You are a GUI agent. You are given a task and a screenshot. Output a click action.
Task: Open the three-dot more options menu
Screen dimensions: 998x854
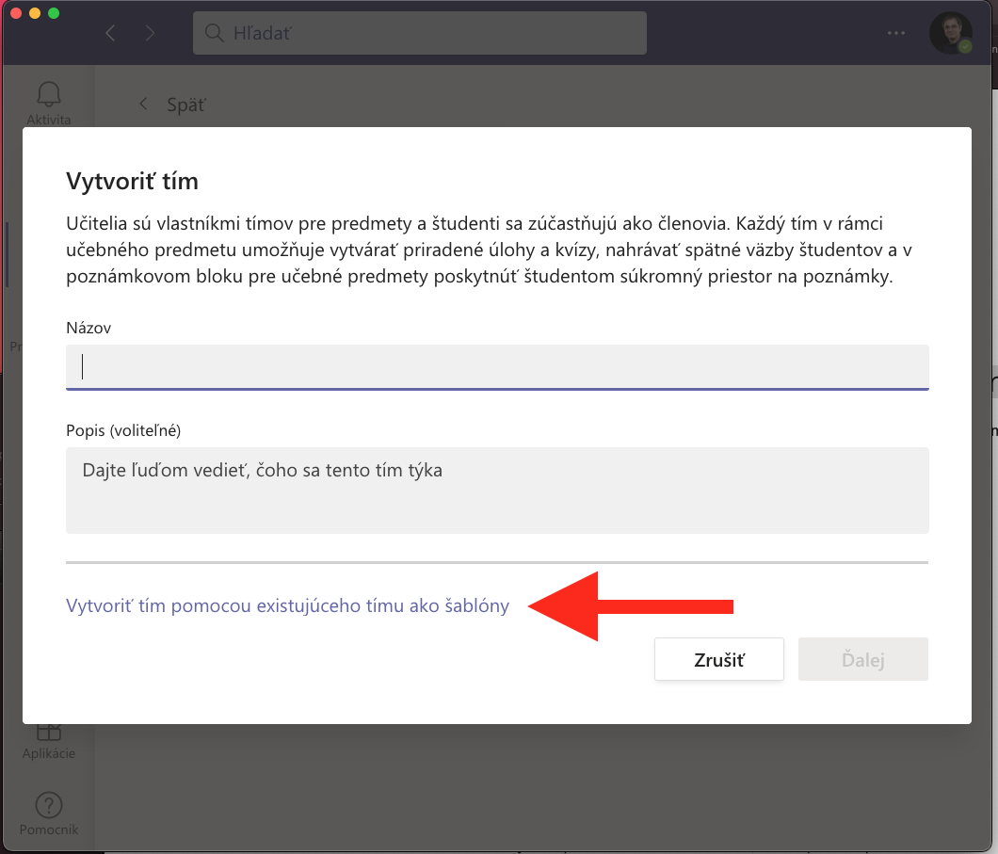click(x=895, y=34)
